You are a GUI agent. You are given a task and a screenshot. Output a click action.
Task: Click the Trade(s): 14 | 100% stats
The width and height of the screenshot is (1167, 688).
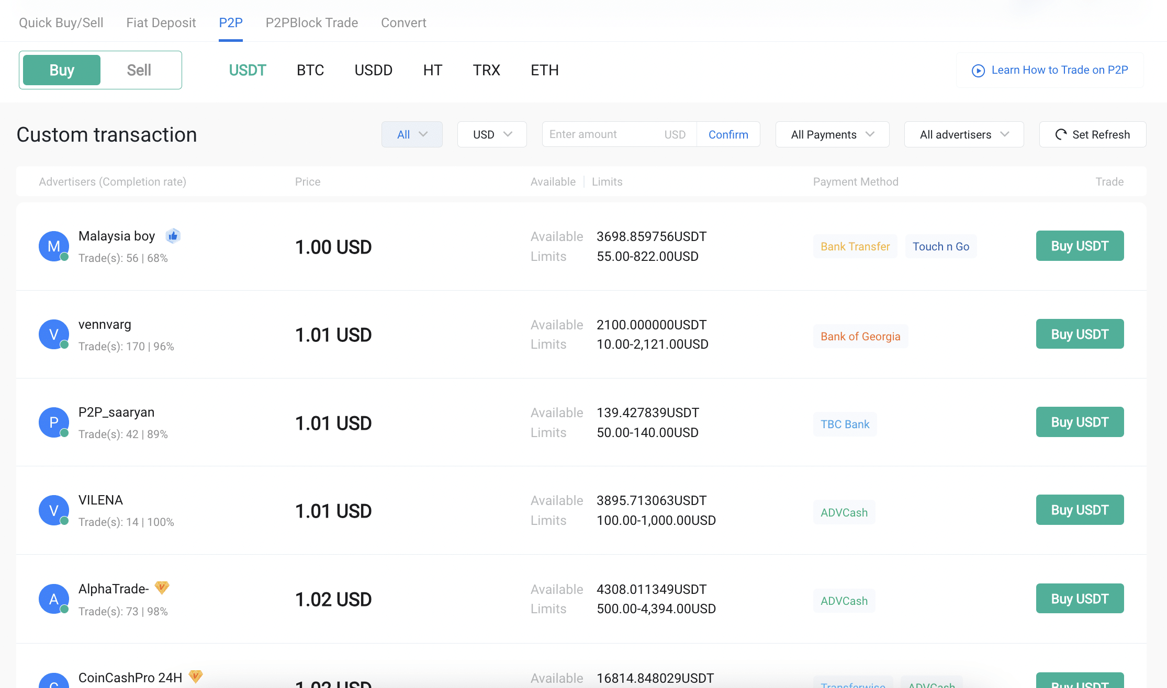(x=126, y=522)
